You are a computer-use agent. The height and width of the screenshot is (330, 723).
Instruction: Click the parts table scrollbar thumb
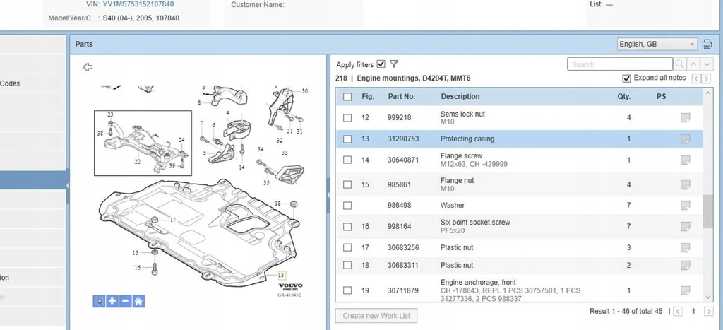pyautogui.click(x=708, y=211)
